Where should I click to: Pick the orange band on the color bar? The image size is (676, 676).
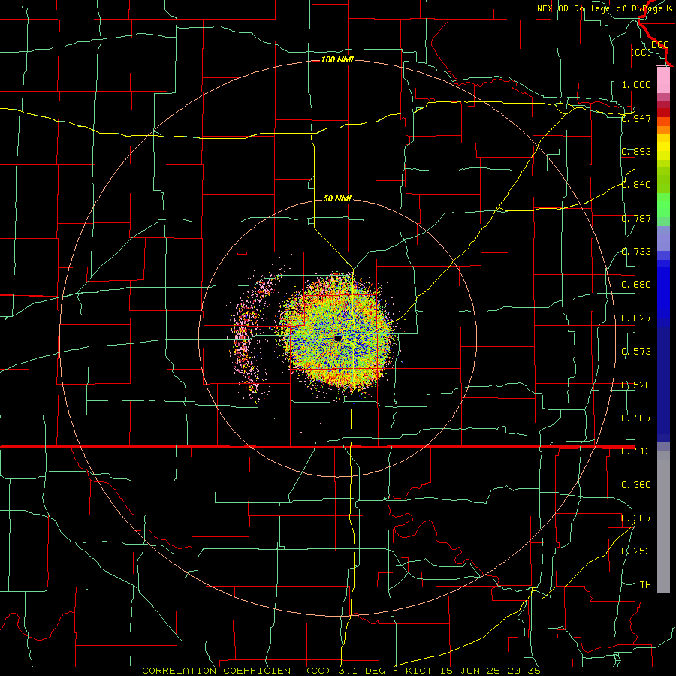tap(663, 130)
